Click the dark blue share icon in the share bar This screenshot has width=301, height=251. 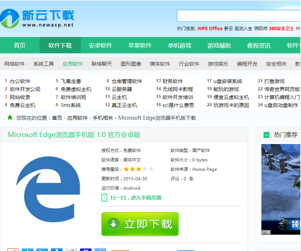coord(86,250)
